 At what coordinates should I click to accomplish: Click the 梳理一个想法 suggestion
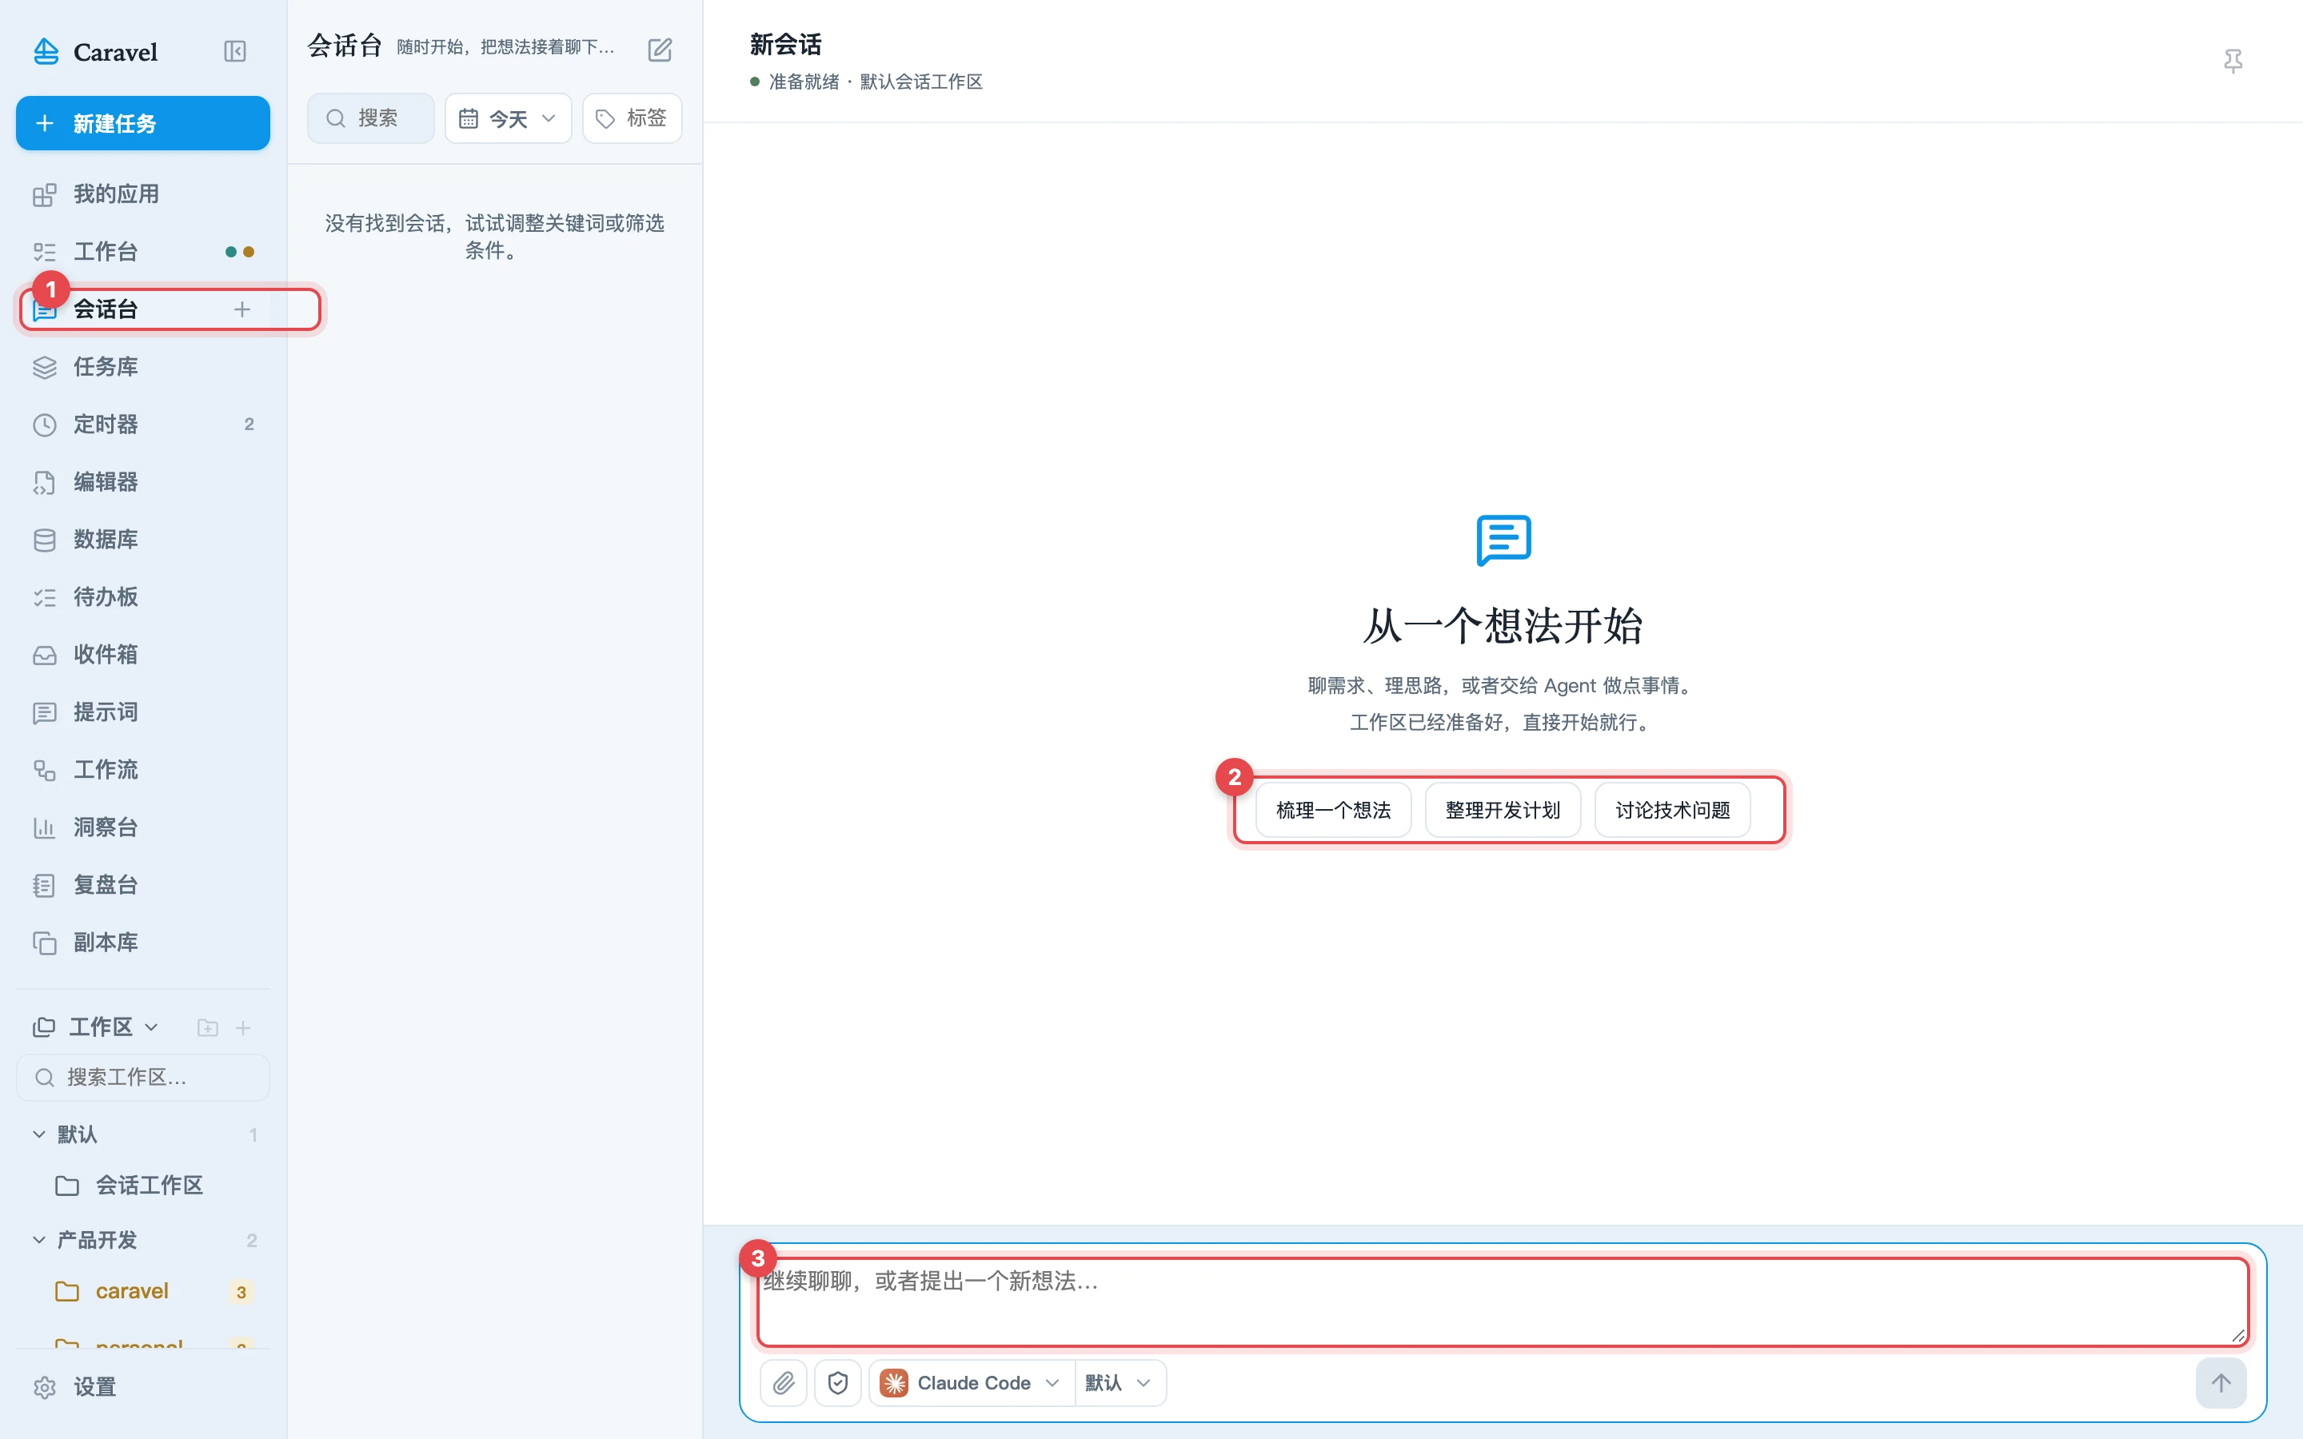pyautogui.click(x=1333, y=810)
